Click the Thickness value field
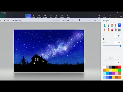123x92 pixels. 117,36
